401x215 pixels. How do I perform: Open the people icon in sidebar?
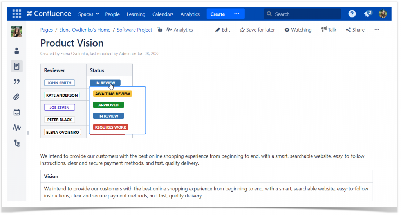16,51
